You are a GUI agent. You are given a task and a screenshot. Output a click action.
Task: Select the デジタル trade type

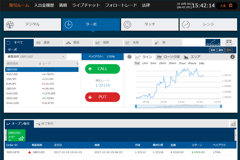click(x=32, y=24)
